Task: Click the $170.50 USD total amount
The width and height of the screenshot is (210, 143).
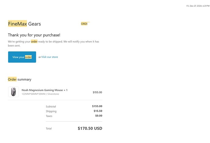Action: pyautogui.click(x=90, y=128)
